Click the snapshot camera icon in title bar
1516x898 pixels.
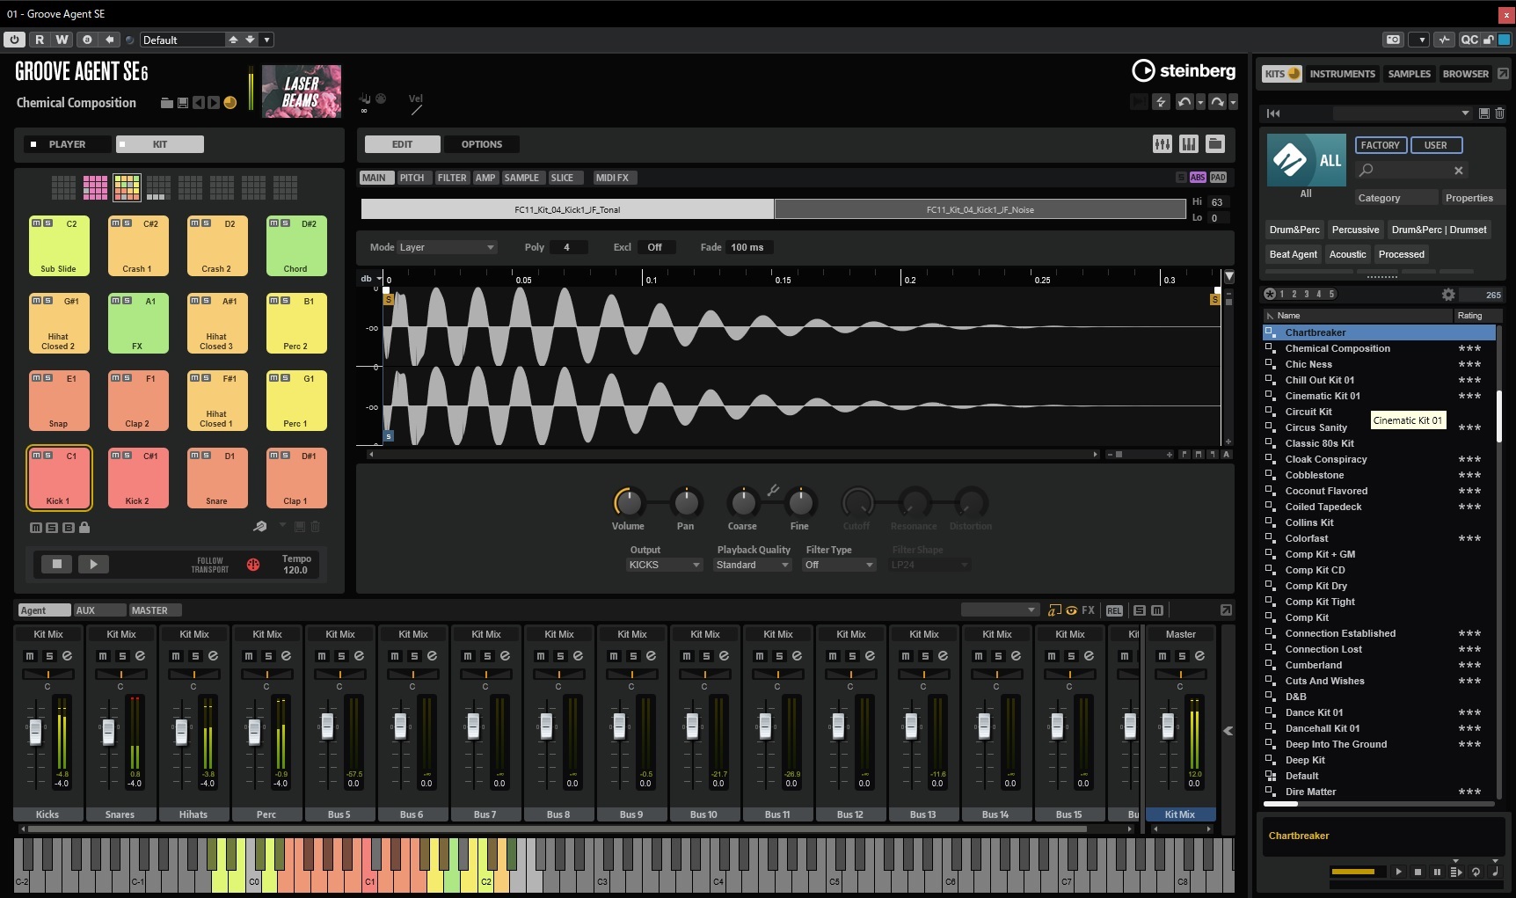point(1393,40)
